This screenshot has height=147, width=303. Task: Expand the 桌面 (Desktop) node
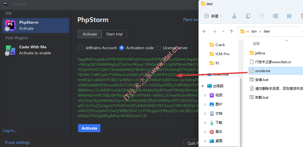pos(205,141)
